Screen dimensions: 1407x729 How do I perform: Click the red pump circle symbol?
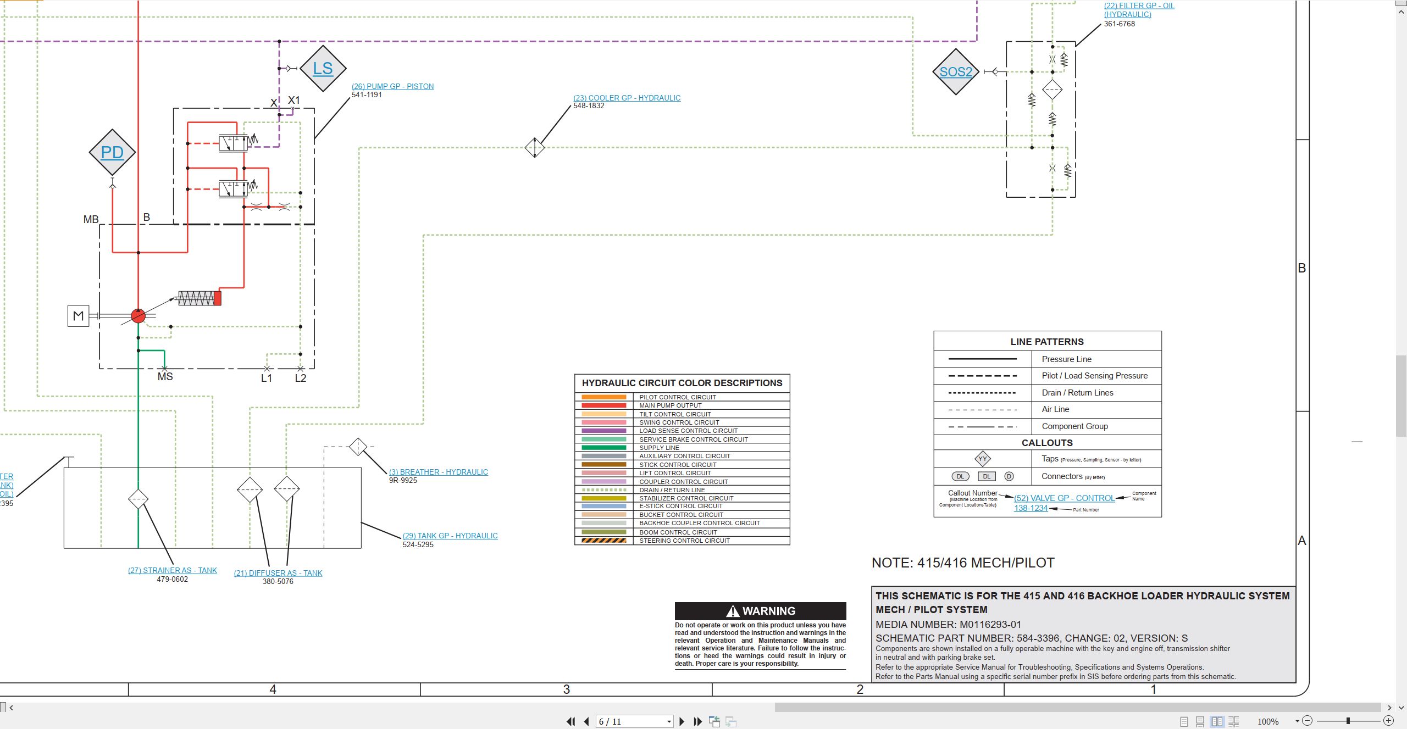coord(138,316)
